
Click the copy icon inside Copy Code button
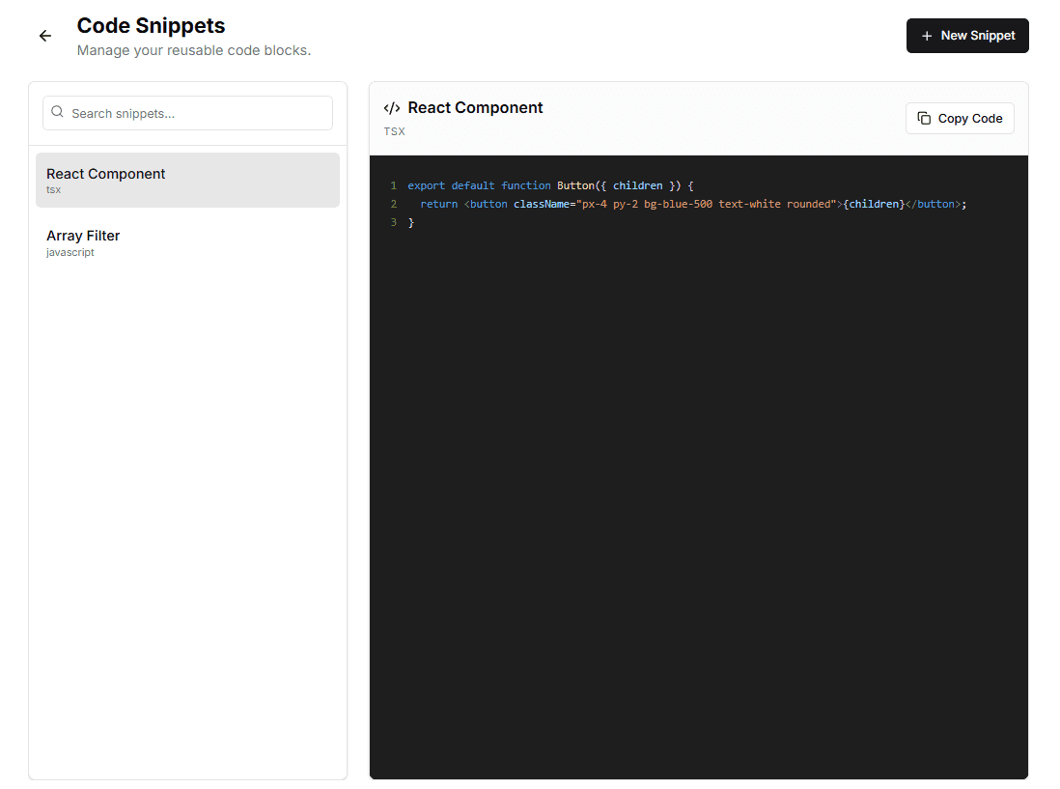(x=922, y=118)
